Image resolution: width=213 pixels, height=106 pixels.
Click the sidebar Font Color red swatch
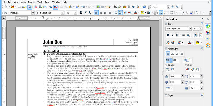190,42
